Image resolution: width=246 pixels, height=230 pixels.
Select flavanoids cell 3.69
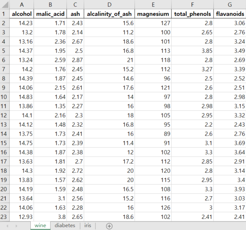click(230, 143)
